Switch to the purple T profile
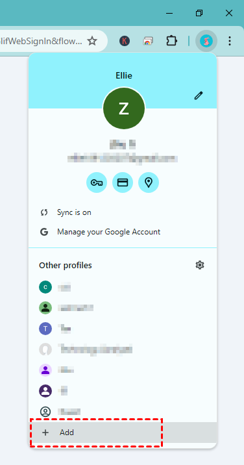 (123, 329)
